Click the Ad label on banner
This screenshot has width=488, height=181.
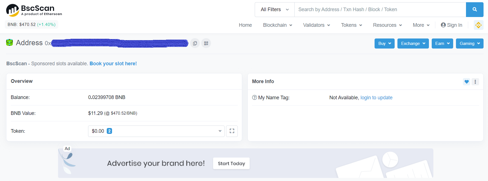[67, 149]
